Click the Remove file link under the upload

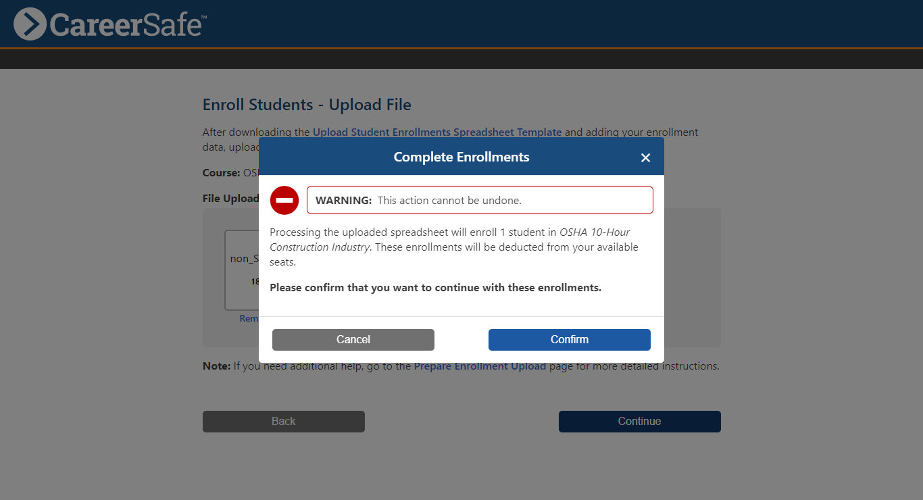[x=249, y=318]
